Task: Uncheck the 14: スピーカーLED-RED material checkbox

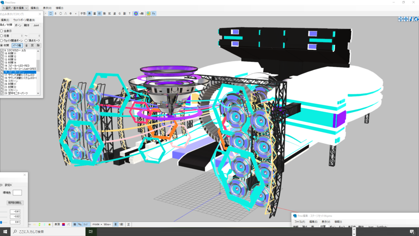Action: [2, 65]
